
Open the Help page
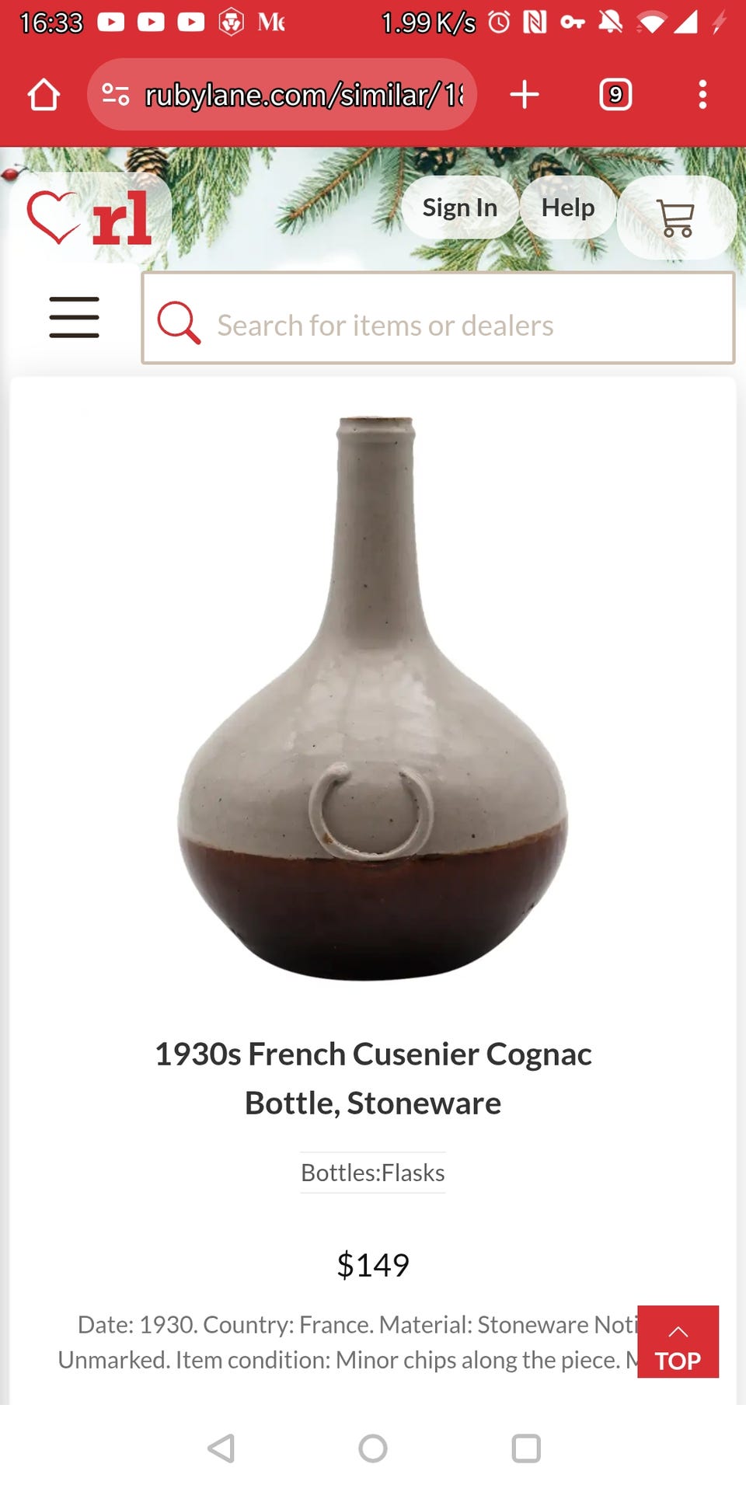(x=568, y=207)
